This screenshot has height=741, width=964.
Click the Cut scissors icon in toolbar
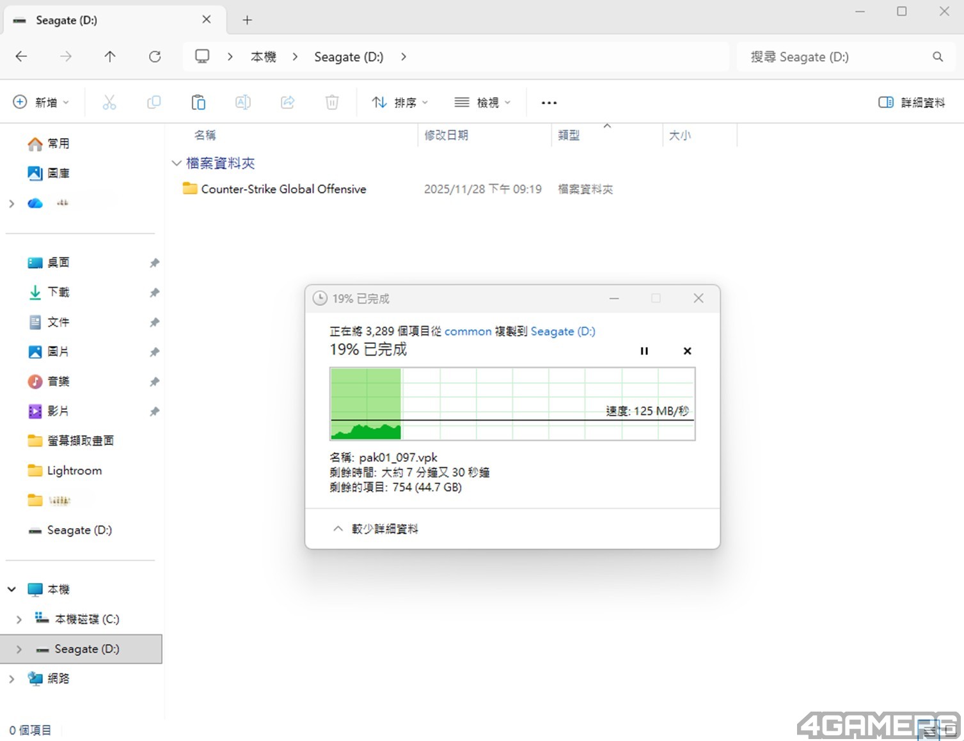[x=109, y=102]
